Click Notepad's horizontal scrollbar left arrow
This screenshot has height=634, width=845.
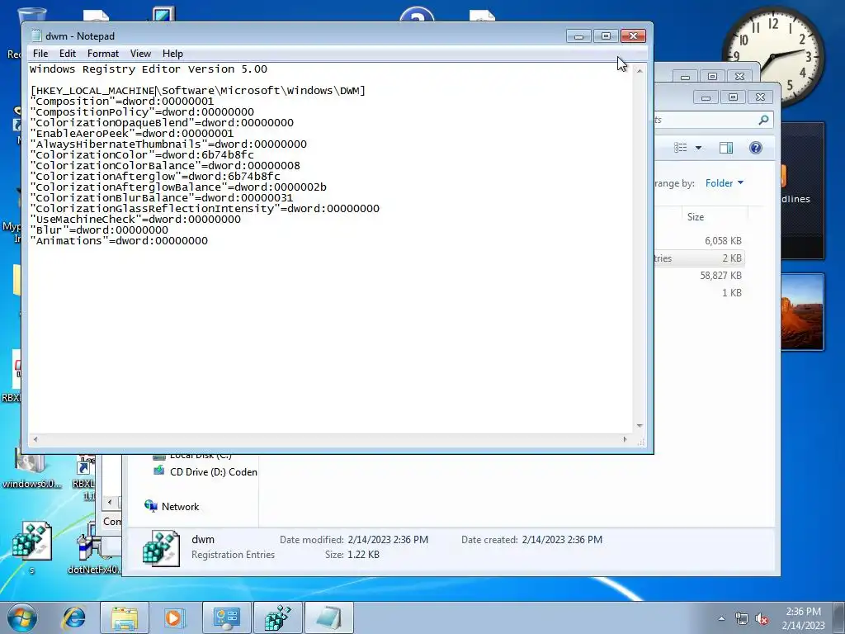tap(35, 439)
